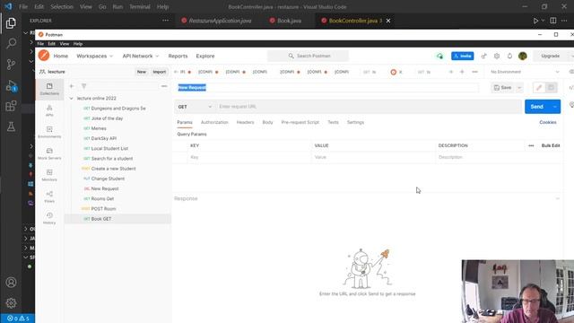The width and height of the screenshot is (574, 323).
Task: Switch to the Headers tab
Action: tap(245, 122)
